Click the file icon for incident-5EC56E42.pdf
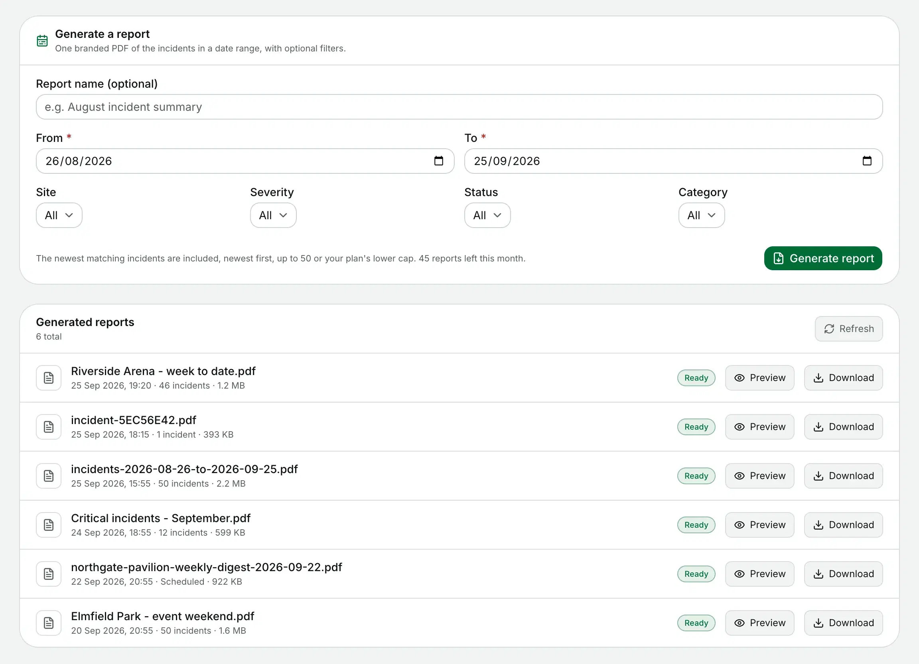This screenshot has height=664, width=919. coord(49,427)
